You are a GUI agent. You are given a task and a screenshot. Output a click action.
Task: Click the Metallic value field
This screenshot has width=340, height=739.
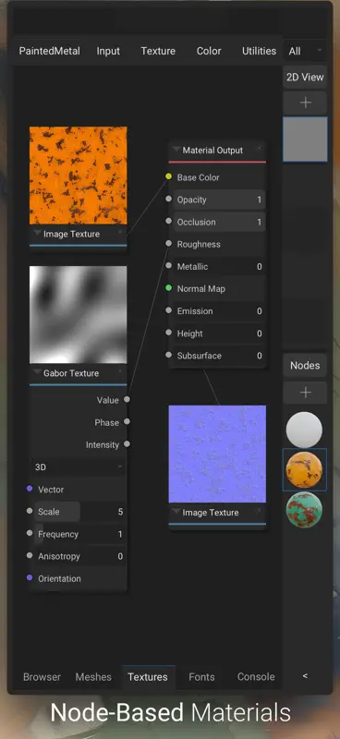[x=219, y=267]
